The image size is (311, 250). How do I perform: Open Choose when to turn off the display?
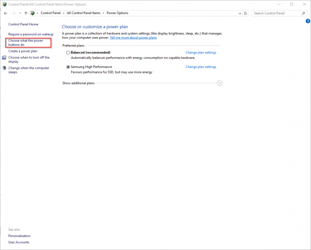29,60
